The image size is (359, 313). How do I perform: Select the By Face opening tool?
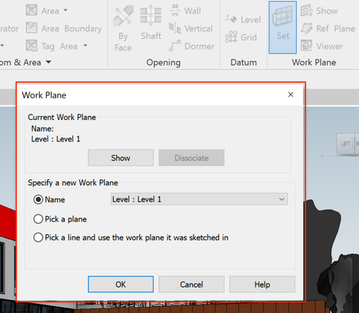click(x=123, y=28)
